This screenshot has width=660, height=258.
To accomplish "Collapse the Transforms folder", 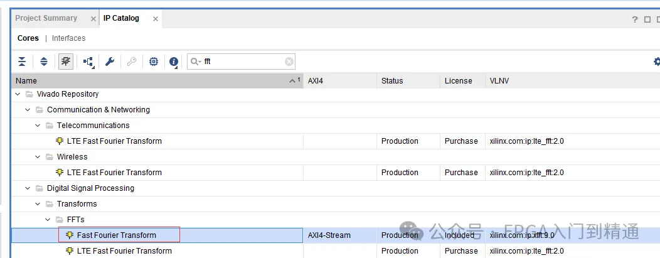I will pos(38,204).
